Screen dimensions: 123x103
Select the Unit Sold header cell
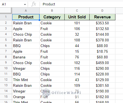77,17
